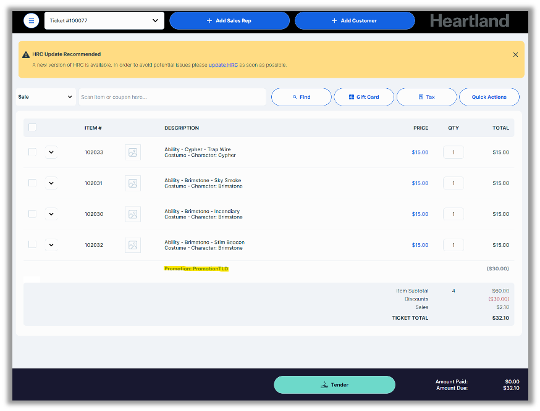Click image placeholder for item 102033
This screenshot has height=411, width=540.
click(x=132, y=152)
